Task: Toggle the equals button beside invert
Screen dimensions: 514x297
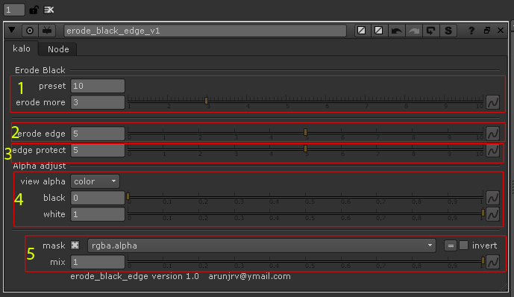Action: pos(451,246)
